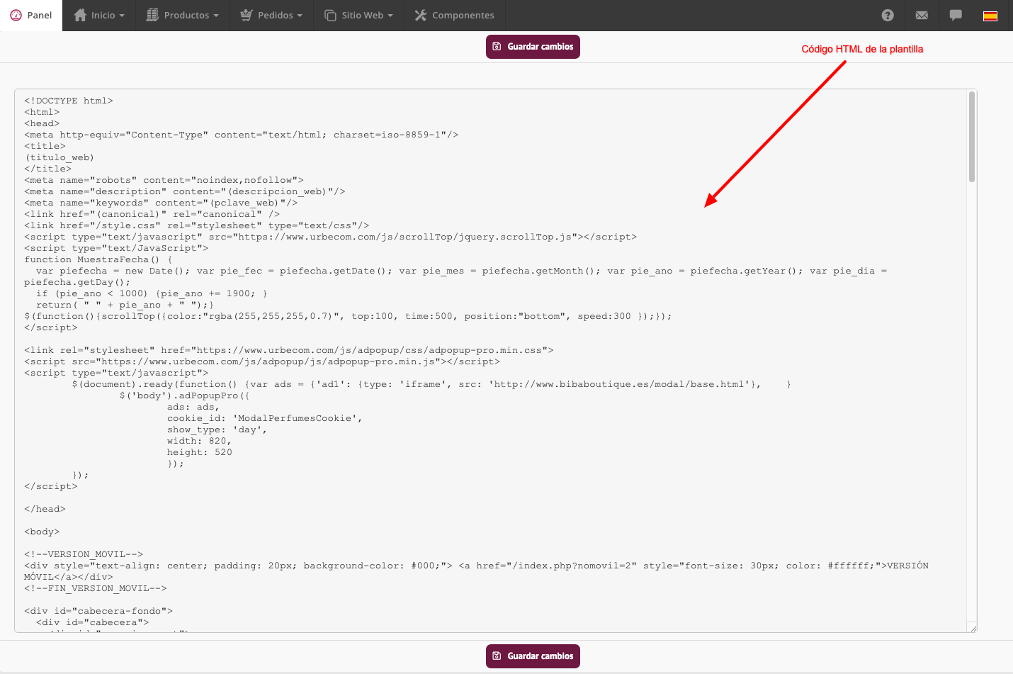This screenshot has height=674, width=1013.
Task: Click the '<!--FIN_VERSION_MOVIL-->' comment line
Action: pos(96,588)
